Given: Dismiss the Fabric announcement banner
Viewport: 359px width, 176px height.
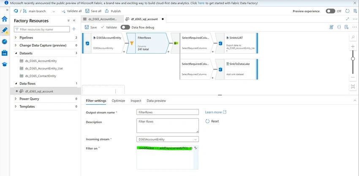Looking at the screenshot, I should pyautogui.click(x=356, y=3).
